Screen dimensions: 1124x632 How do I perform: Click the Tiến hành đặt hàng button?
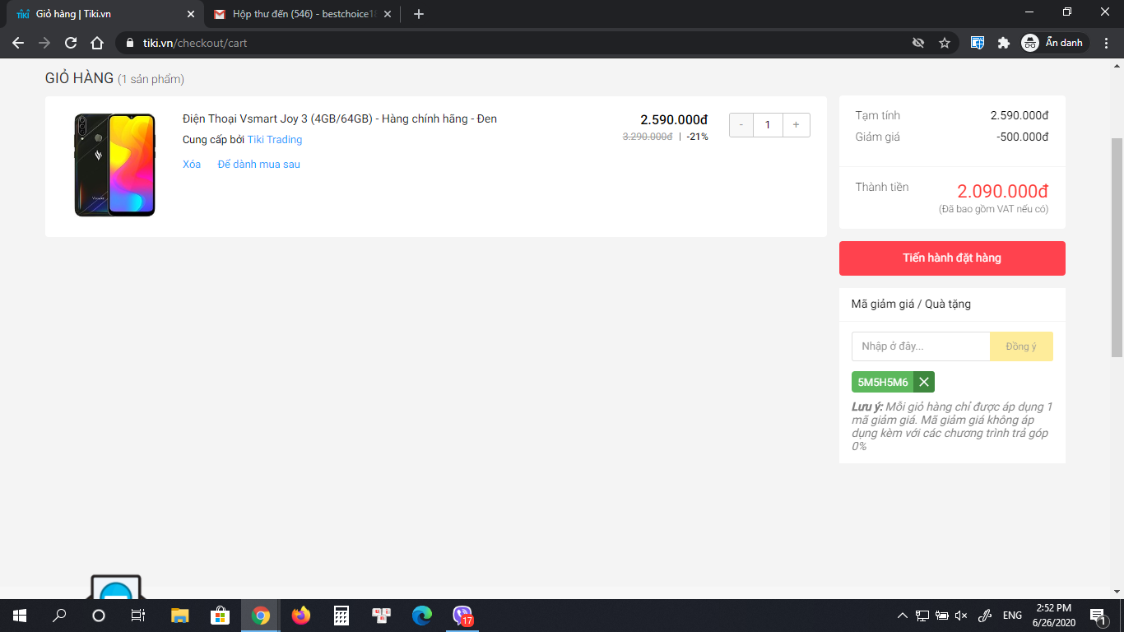pyautogui.click(x=952, y=258)
